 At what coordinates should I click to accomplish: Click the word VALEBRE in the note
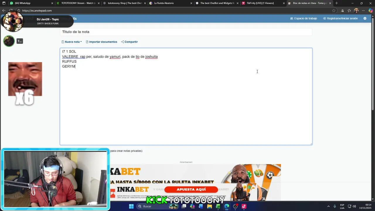point(70,57)
